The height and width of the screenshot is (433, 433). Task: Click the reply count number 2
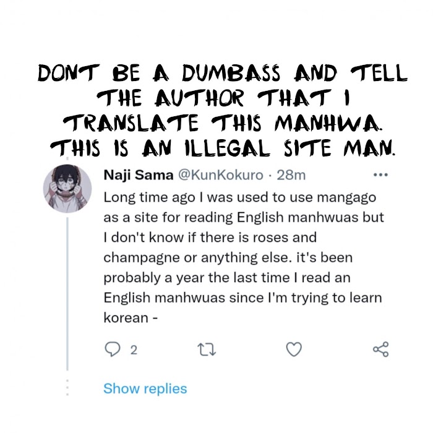click(134, 350)
